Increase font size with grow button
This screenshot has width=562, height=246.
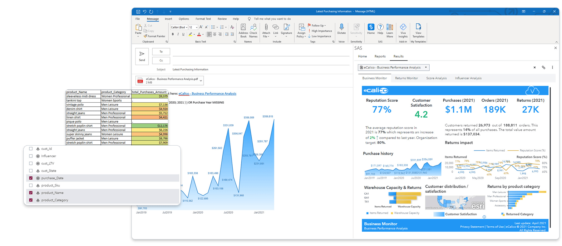[x=201, y=27]
